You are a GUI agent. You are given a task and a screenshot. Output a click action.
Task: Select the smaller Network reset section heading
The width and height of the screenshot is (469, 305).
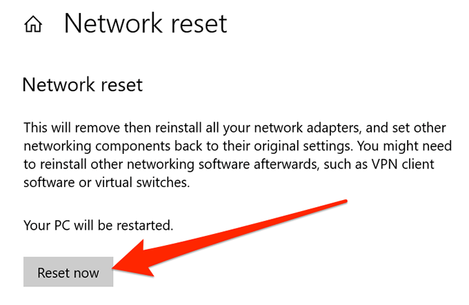pyautogui.click(x=82, y=85)
